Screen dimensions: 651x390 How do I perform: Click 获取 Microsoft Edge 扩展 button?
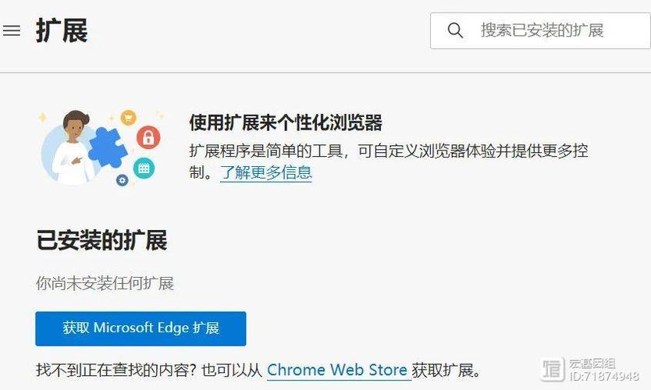(x=141, y=328)
